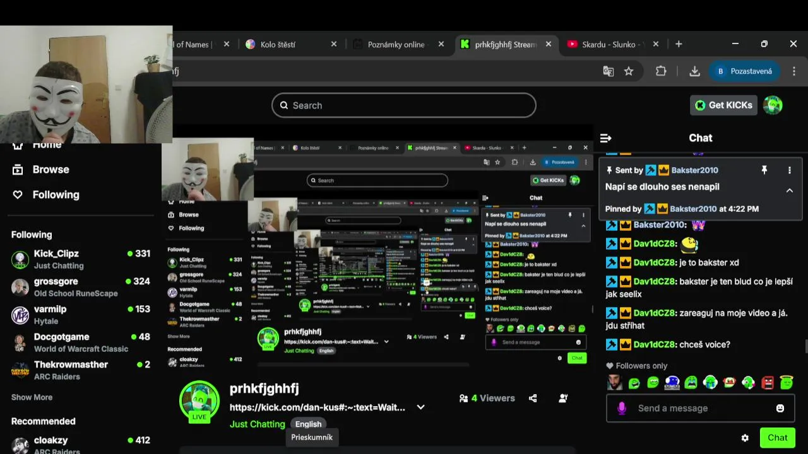808x454 pixels.
Task: Open the Following page with heart icon
Action: [47, 195]
